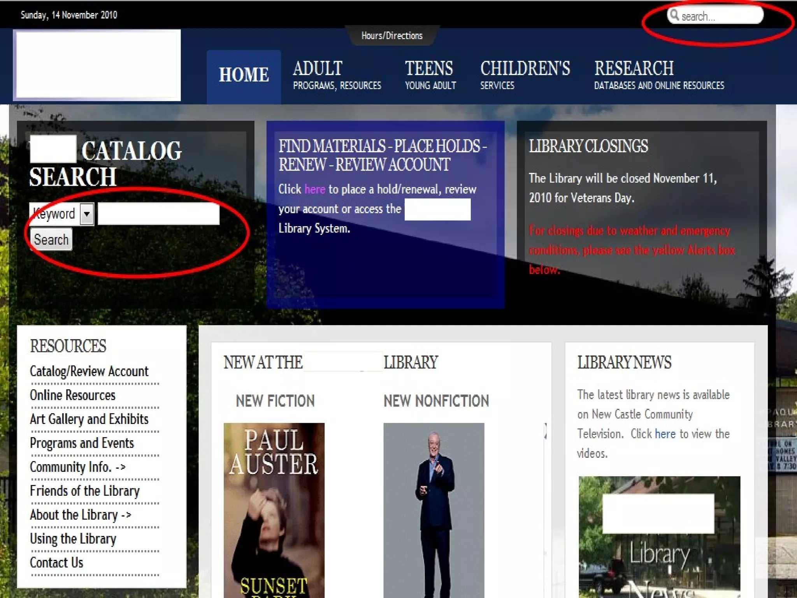Click 'here' to view news videos

click(665, 434)
